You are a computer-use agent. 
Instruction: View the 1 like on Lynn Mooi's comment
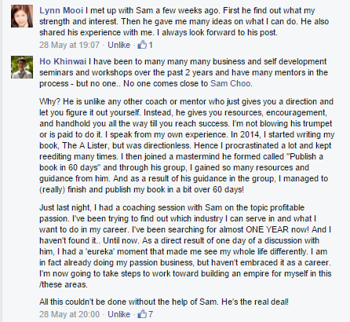(151, 45)
